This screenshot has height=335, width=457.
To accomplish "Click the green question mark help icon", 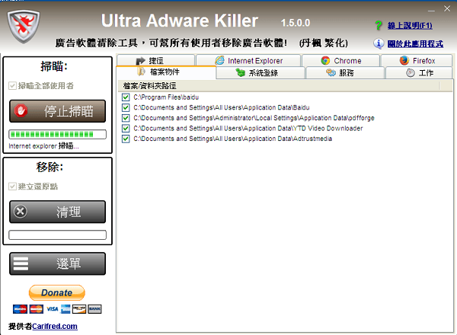I will (x=379, y=25).
